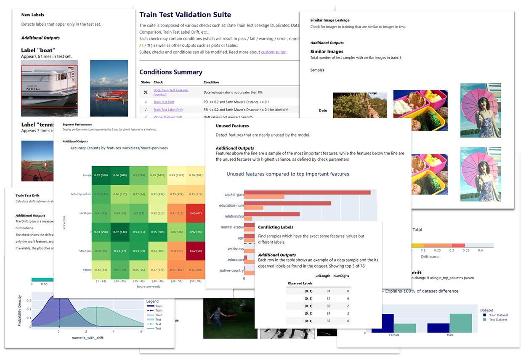This screenshot has height=361, width=526.
Task: Open the lower lunchbox similar image
Action: pyautogui.click(x=429, y=175)
